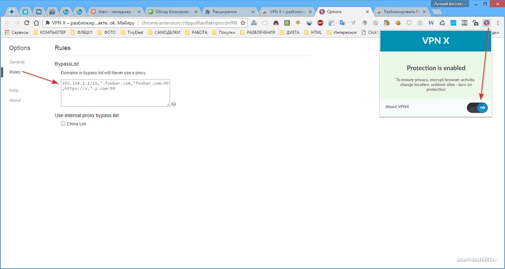Click the cookie extension icon
The width and height of the screenshot is (505, 269).
pyautogui.click(x=398, y=23)
